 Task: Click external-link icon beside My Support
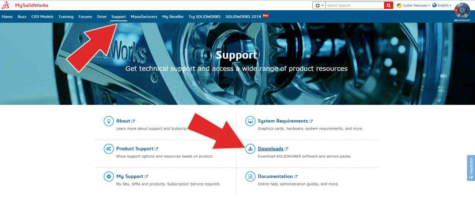(146, 177)
